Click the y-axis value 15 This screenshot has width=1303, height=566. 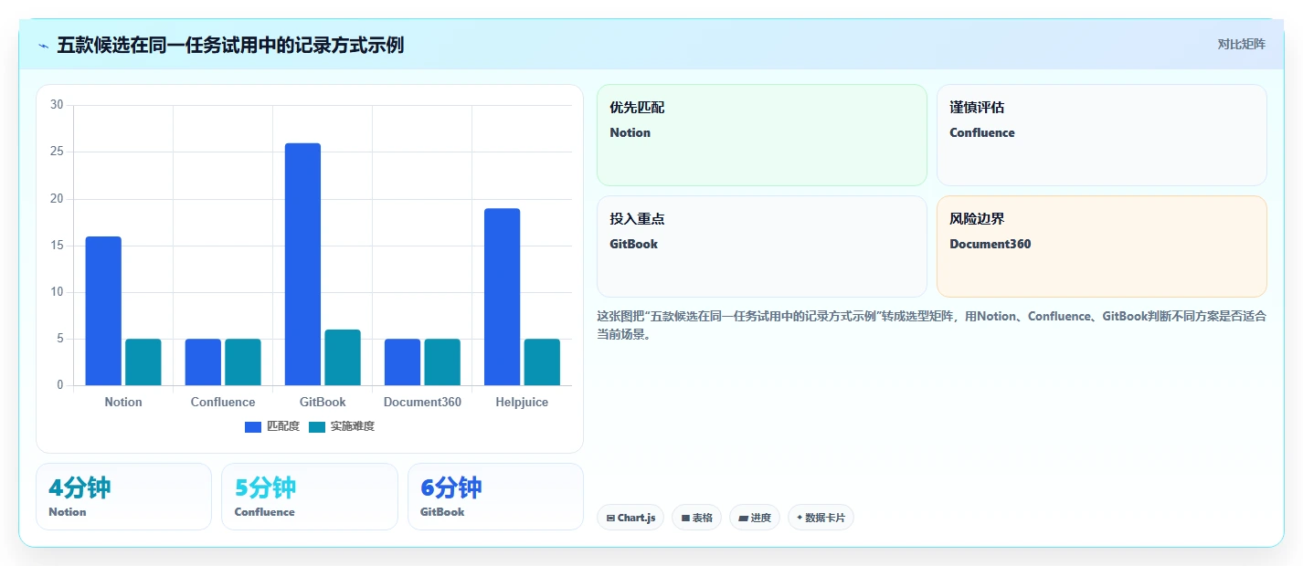point(57,246)
